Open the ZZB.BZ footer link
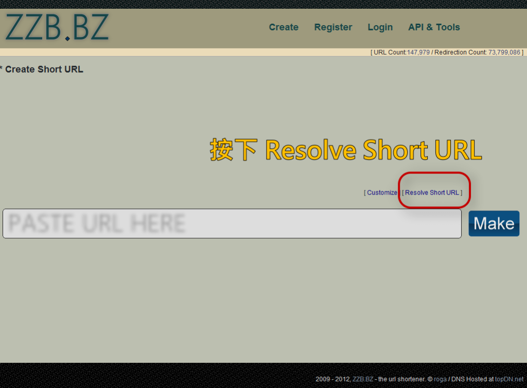The image size is (527, 388). tap(363, 379)
